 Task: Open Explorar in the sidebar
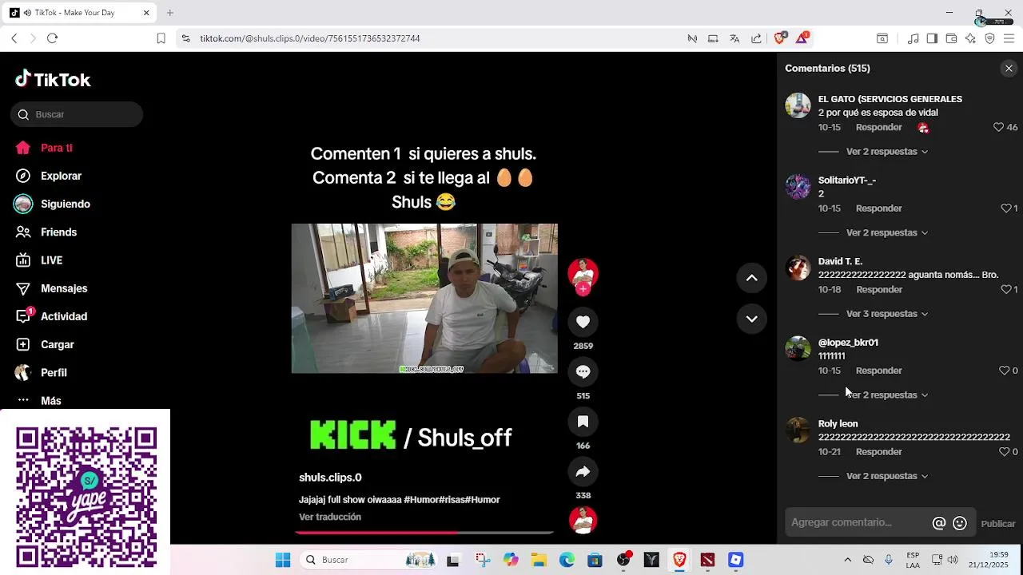click(x=61, y=176)
